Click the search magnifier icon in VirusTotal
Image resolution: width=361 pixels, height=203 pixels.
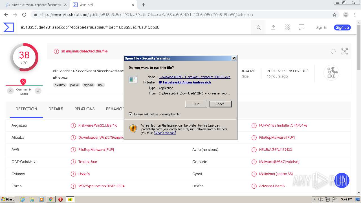click(259, 27)
